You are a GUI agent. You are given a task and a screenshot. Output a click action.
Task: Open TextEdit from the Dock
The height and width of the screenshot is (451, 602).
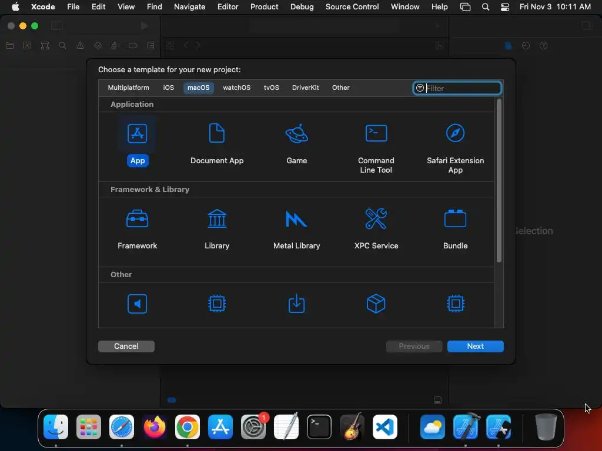pos(286,427)
